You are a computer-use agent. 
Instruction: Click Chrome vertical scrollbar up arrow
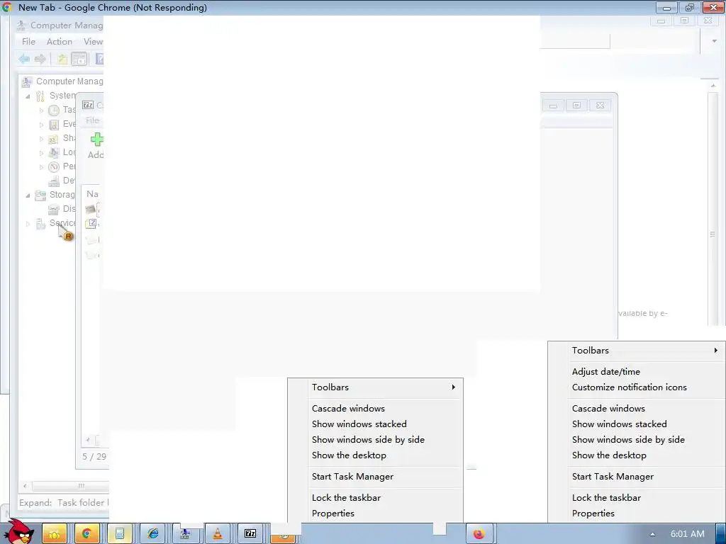tap(713, 86)
